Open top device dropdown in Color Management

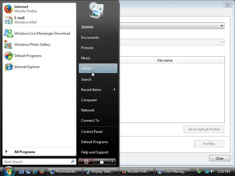click(x=172, y=26)
